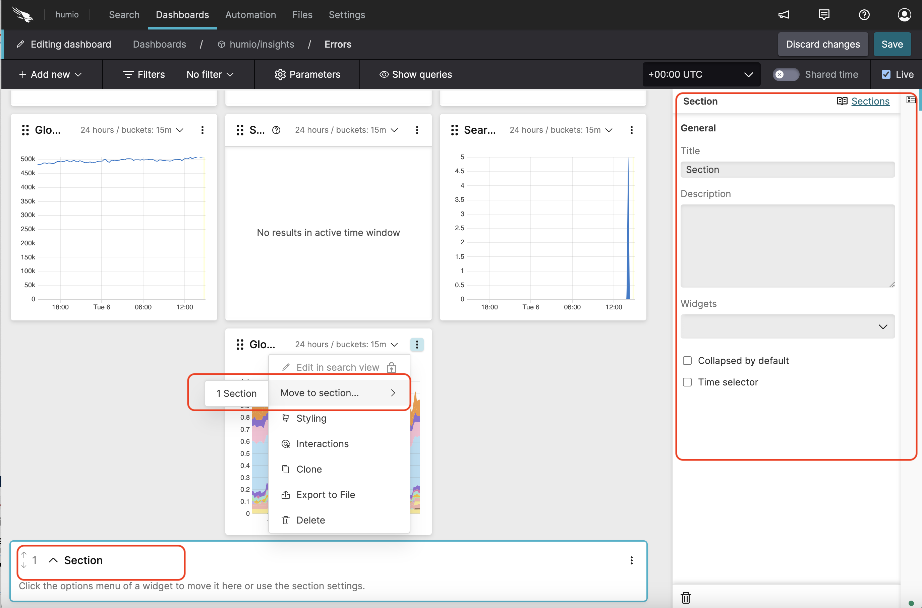Click the section Title input field
Viewport: 922px width, 608px height.
[x=788, y=170]
